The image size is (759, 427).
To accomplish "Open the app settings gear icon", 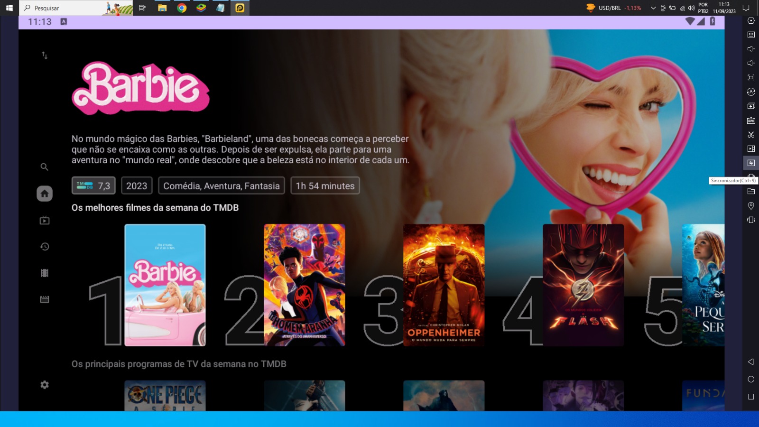I will (45, 385).
